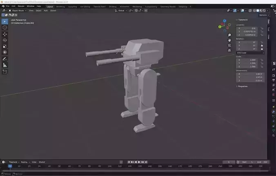Switch to Wireframe viewport shading
Screen dimensions: 276x176
tap(254, 11)
